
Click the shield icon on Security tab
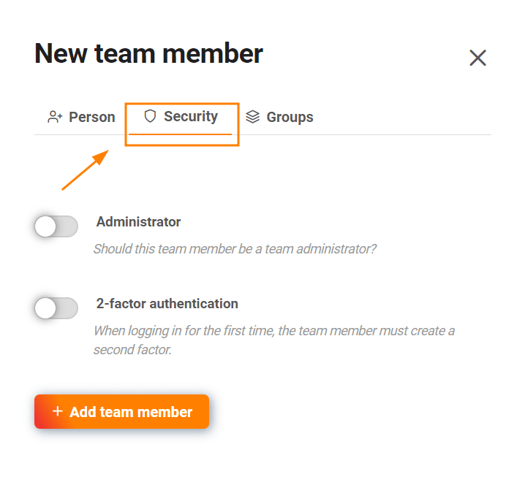150,116
